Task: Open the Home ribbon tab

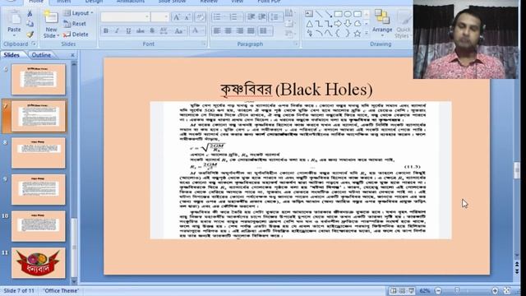Action: click(x=35, y=2)
